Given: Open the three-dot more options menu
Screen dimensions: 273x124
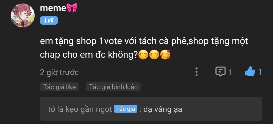Looking at the screenshot, I should tap(196, 72).
